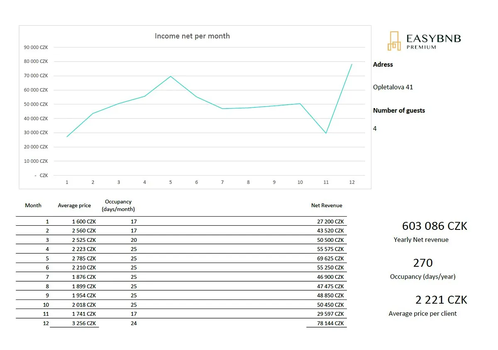
Task: Click the Average price column header
Action: (x=74, y=205)
